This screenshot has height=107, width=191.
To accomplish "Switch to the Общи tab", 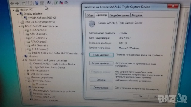I will click(90, 15).
